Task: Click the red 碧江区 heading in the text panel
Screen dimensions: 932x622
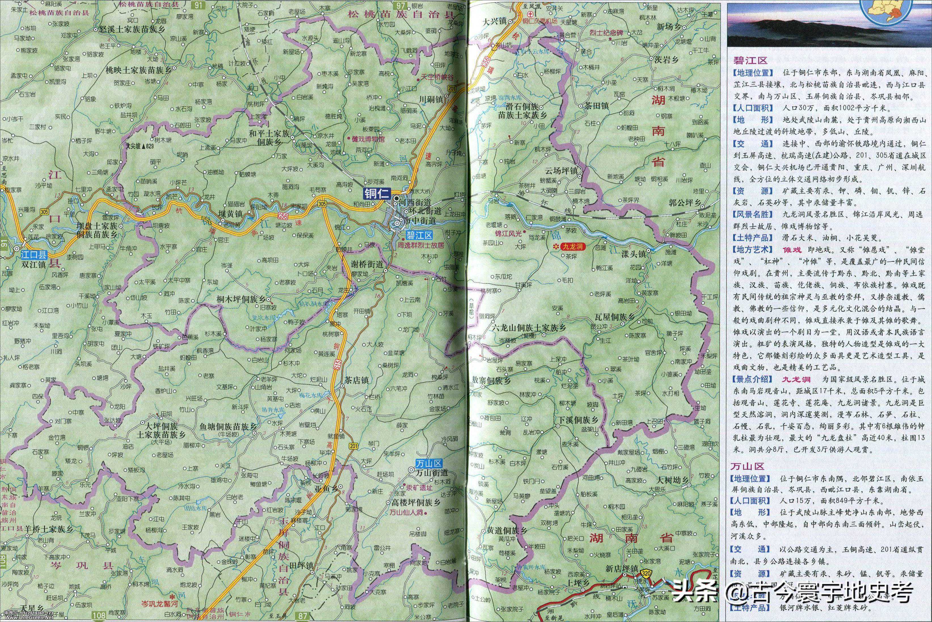Action: 750,60
